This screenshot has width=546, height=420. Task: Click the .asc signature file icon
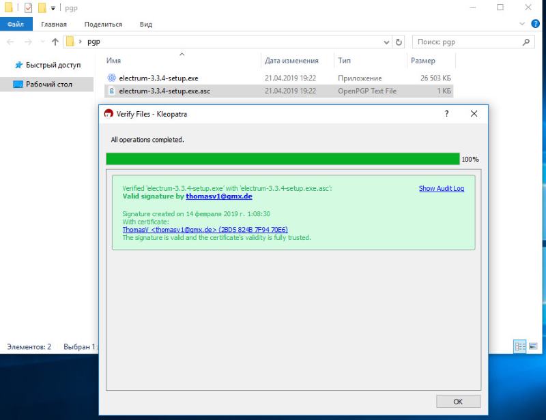click(x=111, y=91)
